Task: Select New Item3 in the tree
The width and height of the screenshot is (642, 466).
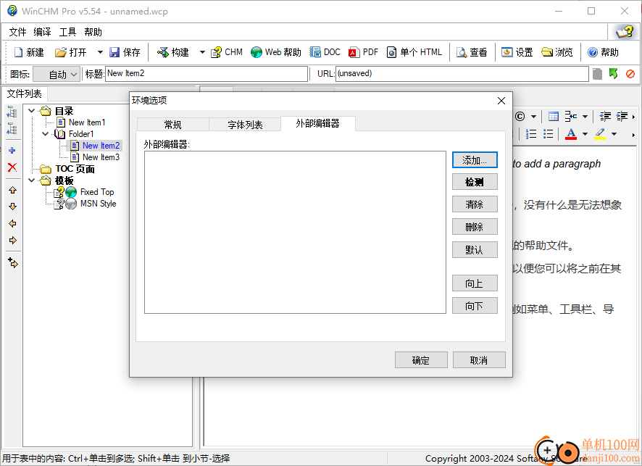Action: click(x=101, y=157)
